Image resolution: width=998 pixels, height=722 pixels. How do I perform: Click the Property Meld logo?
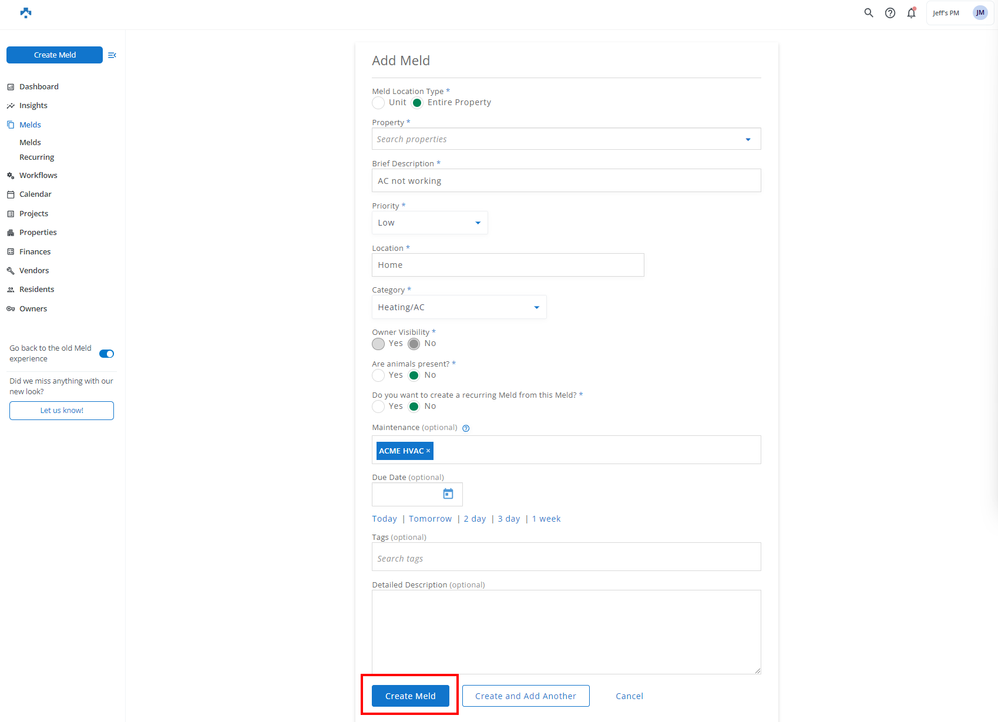tap(26, 13)
